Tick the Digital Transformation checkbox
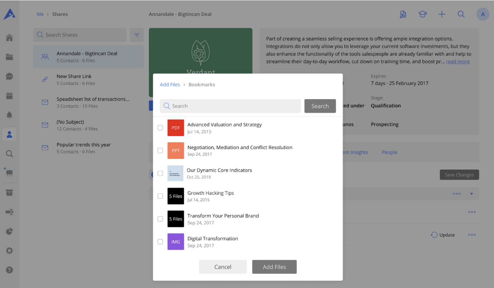Image resolution: width=494 pixels, height=288 pixels. tap(160, 242)
